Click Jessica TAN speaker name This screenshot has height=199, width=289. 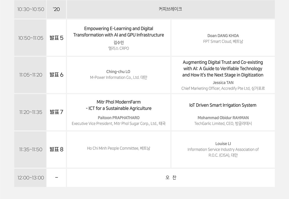[223, 83]
